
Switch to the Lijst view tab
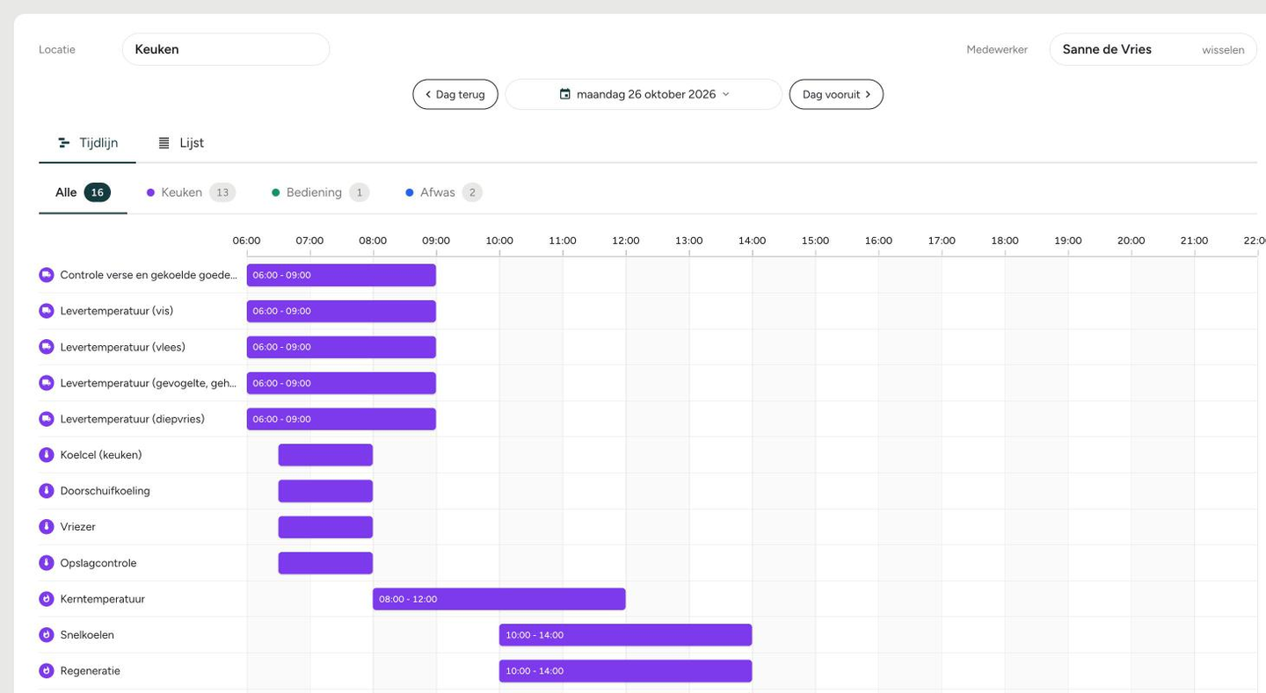[180, 142]
